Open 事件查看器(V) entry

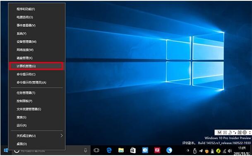pos(37,25)
